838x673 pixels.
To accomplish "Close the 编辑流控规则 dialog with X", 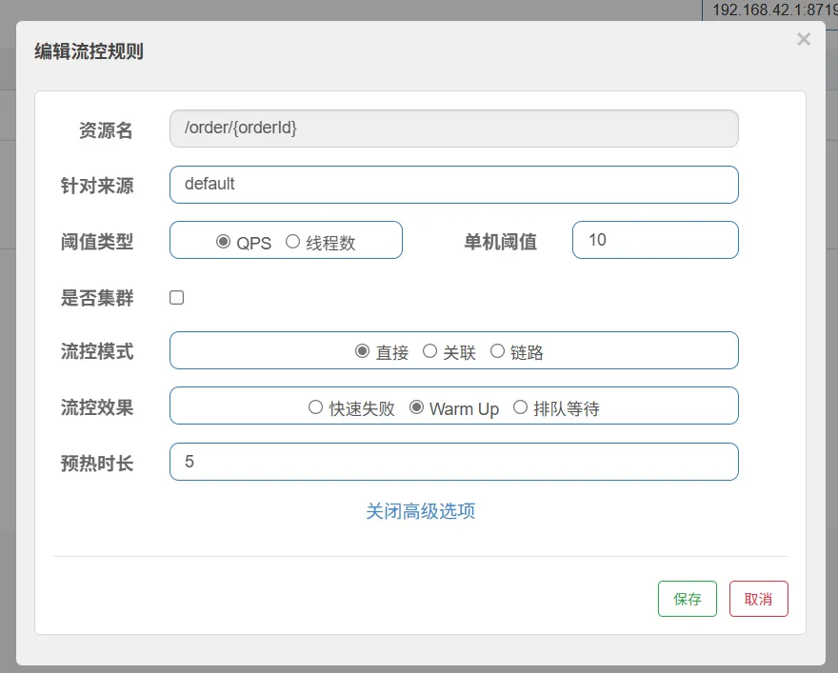I will point(804,39).
